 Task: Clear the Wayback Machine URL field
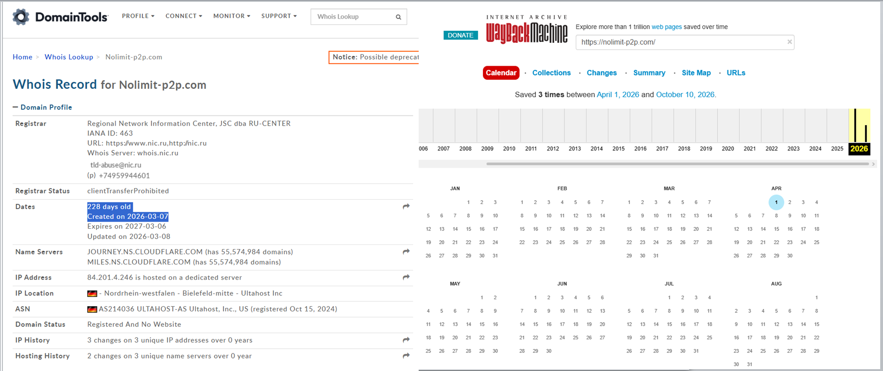789,42
